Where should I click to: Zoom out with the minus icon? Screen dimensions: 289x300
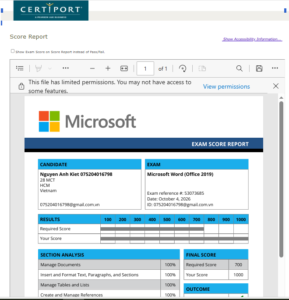tap(92, 68)
